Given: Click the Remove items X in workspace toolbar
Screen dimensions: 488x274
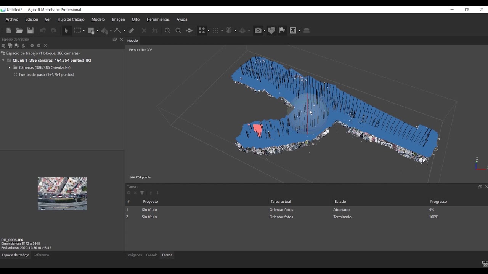Looking at the screenshot, I should point(45,46).
